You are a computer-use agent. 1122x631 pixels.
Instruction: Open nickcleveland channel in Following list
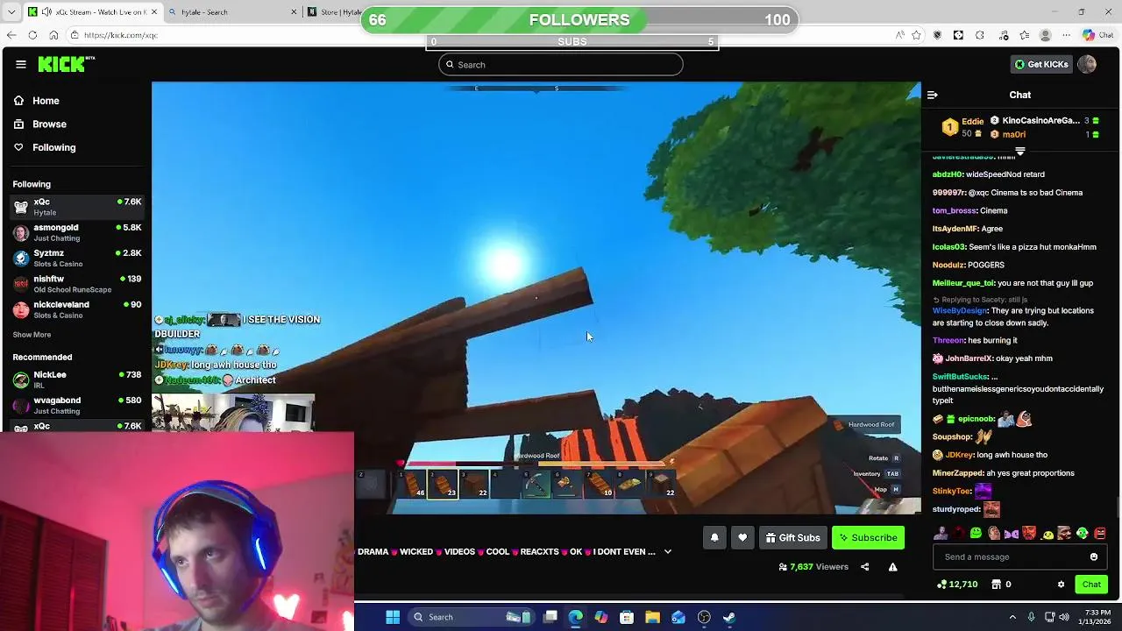(x=77, y=309)
